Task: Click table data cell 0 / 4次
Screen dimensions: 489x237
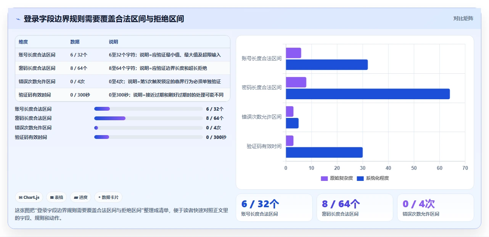Action: point(77,81)
